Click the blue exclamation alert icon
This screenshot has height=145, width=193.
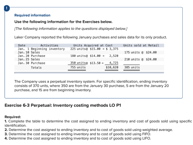7,8
